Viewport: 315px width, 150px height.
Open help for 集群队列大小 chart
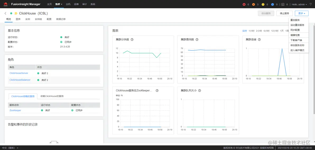(200, 91)
